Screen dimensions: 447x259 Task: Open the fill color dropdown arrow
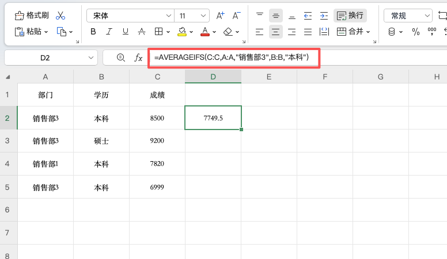tap(191, 32)
